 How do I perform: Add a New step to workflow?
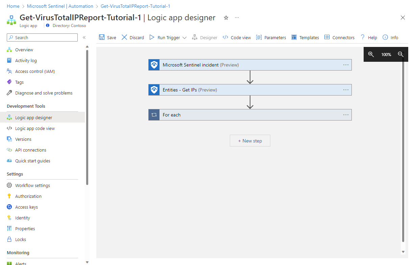[x=250, y=141]
